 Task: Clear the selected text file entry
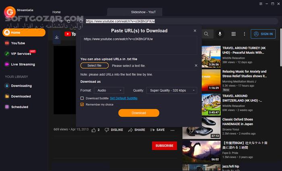coord(196,65)
